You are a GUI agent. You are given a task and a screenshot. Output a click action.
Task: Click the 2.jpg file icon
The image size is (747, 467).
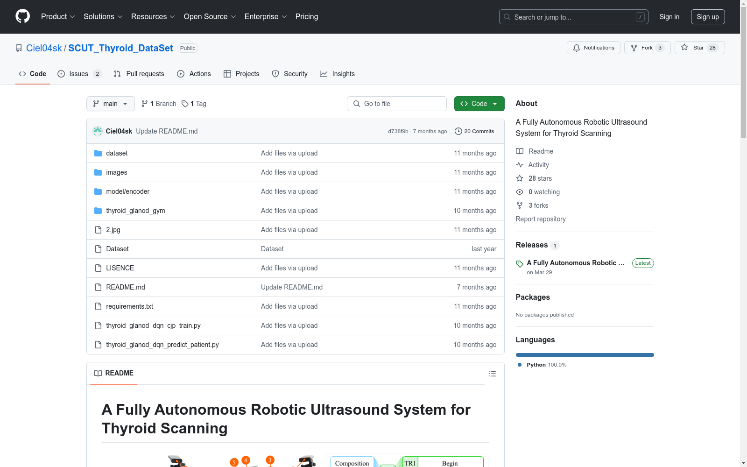point(98,230)
